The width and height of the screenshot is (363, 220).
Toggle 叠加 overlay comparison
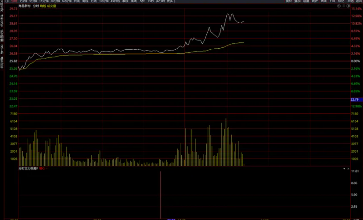tap(297, 1)
